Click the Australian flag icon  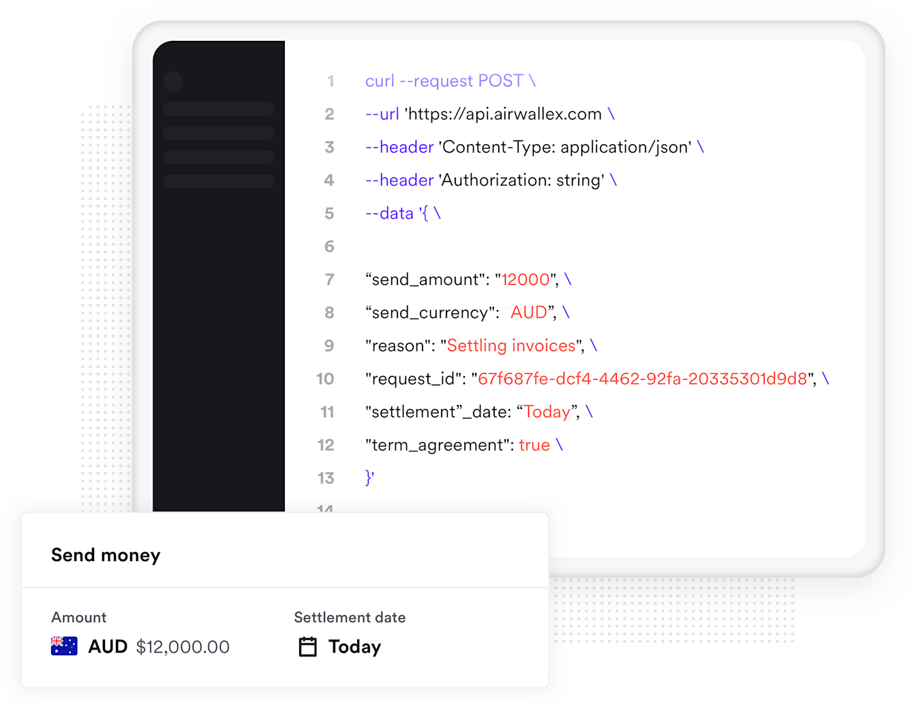click(x=64, y=646)
